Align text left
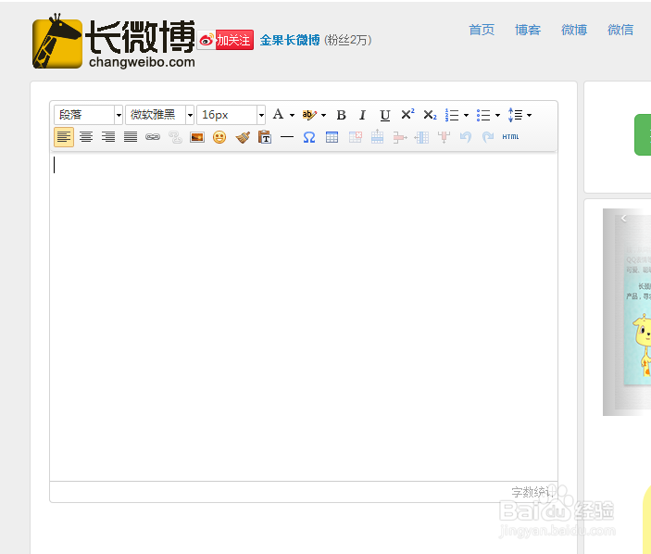The image size is (651, 554). coord(64,137)
